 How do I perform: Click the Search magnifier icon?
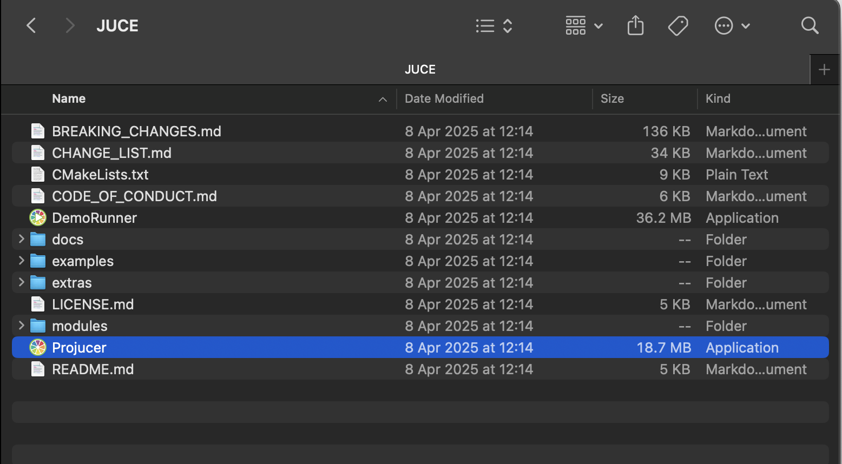pyautogui.click(x=810, y=25)
